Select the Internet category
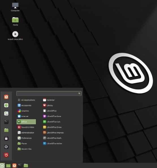The image size is (157, 168). click(x=26, y=116)
